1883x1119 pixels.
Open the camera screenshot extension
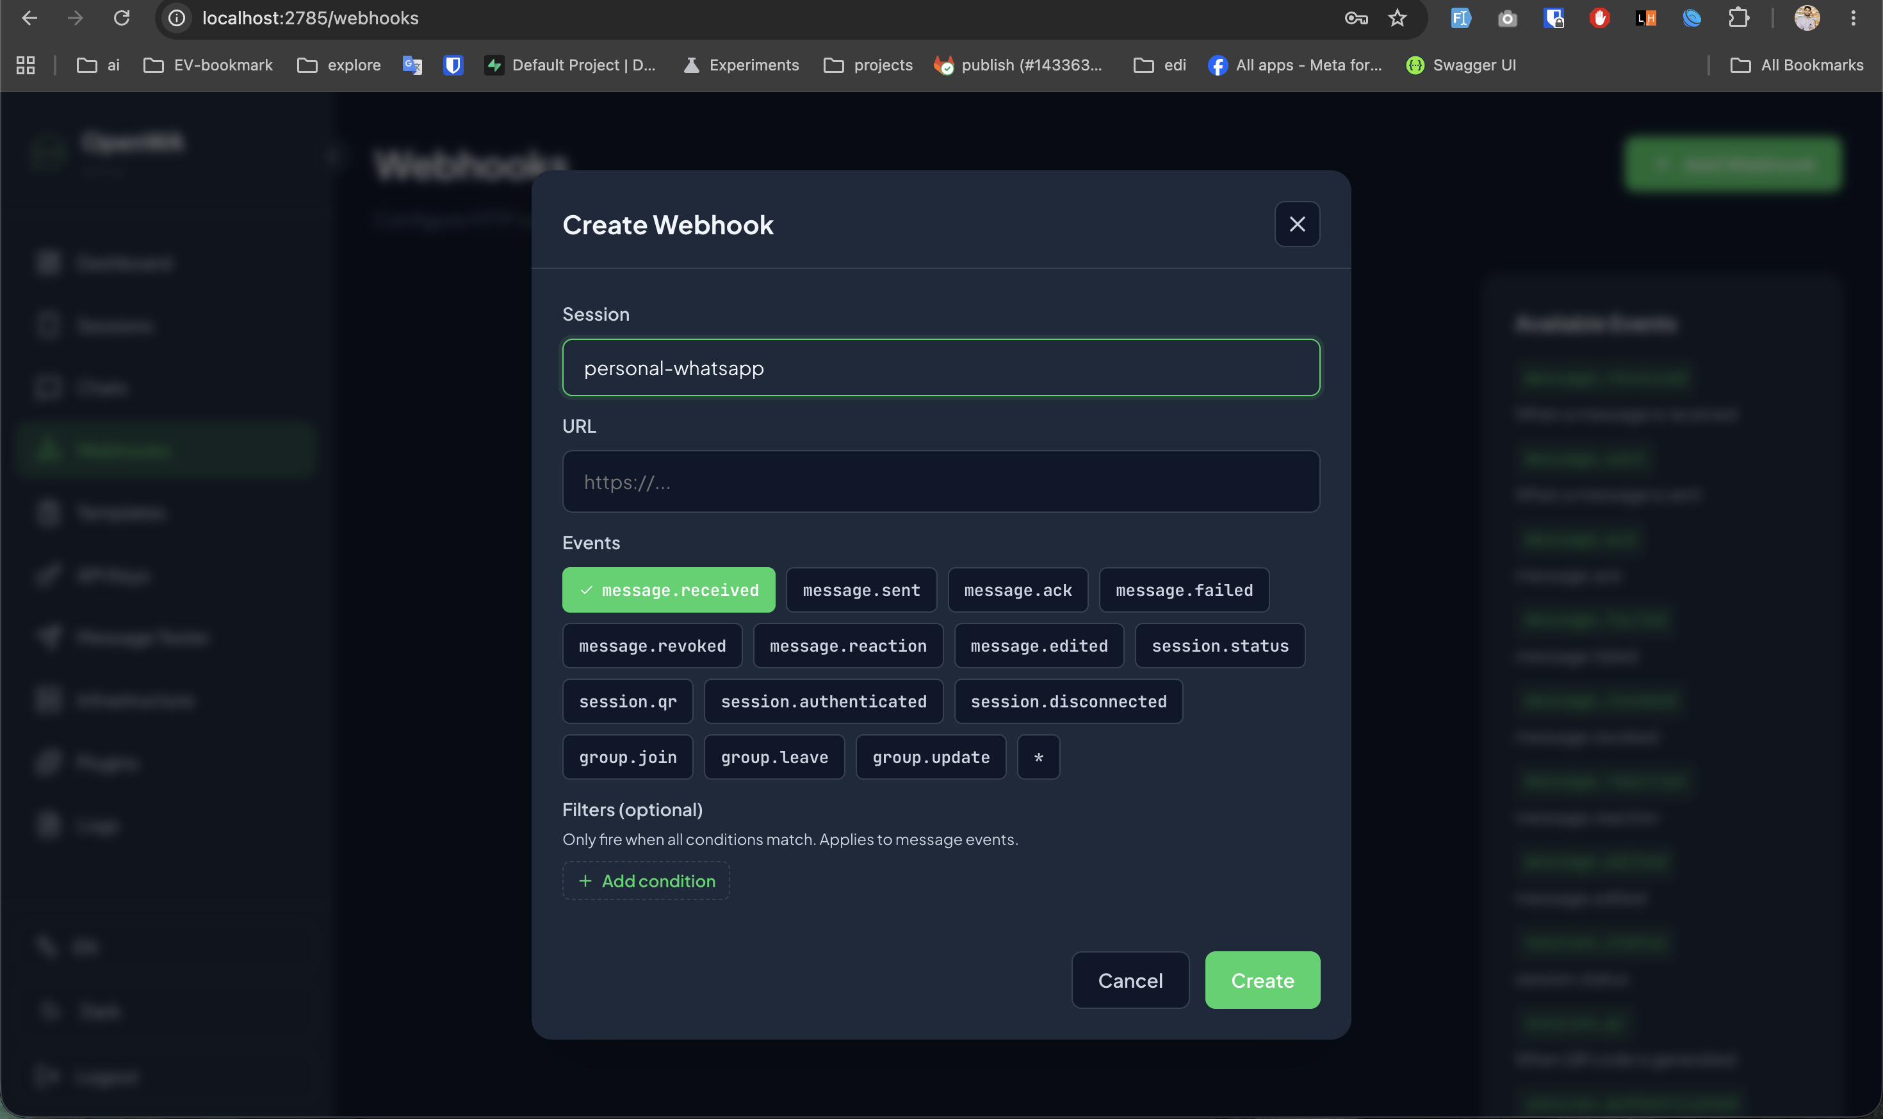click(1507, 18)
